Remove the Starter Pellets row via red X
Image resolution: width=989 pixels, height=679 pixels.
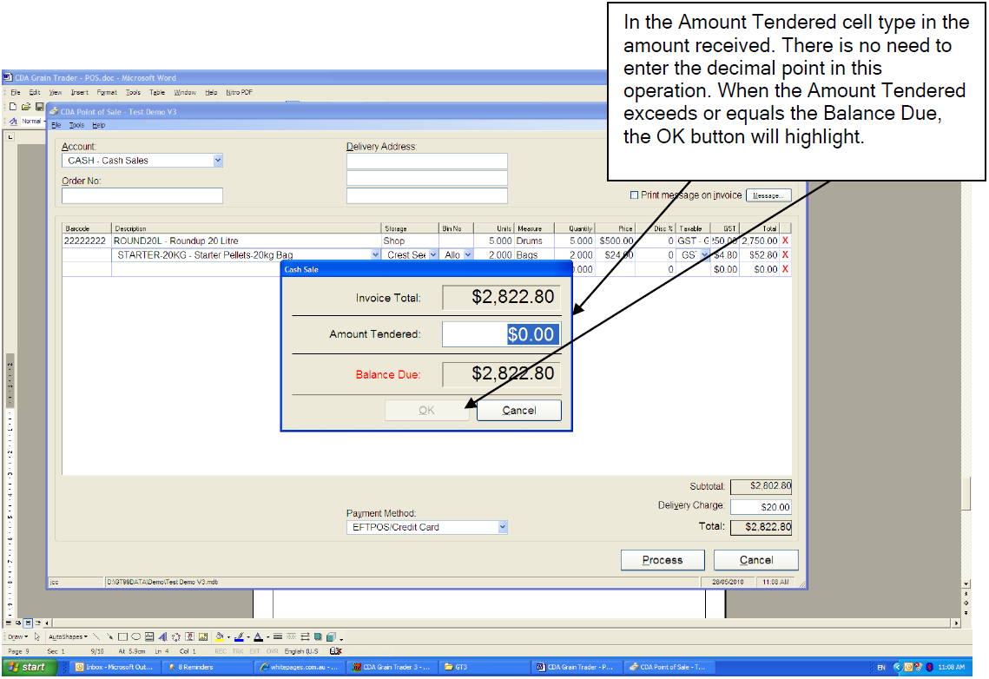(785, 255)
